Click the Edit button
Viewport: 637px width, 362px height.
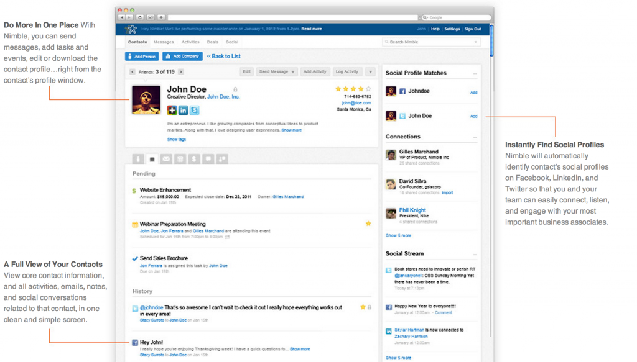point(246,72)
